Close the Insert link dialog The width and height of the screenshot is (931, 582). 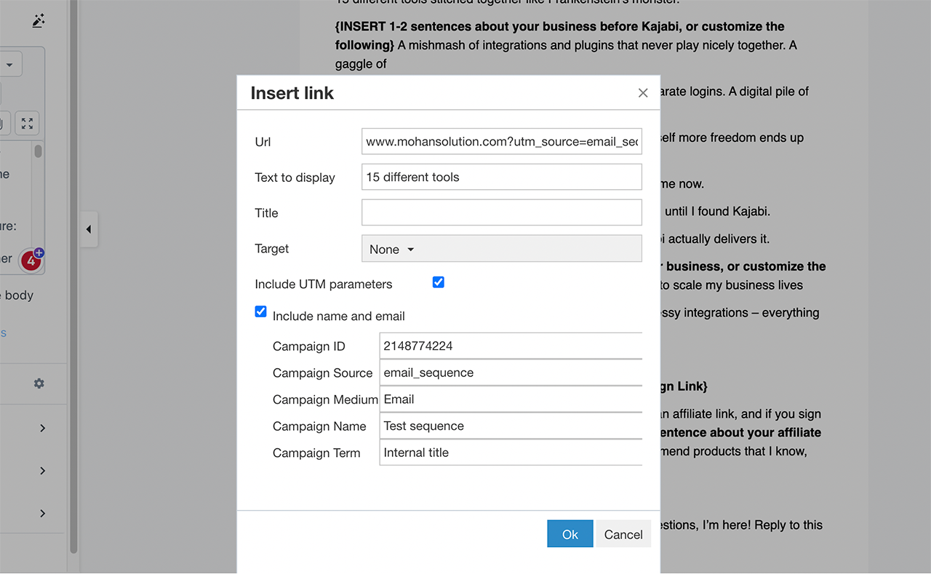[643, 92]
